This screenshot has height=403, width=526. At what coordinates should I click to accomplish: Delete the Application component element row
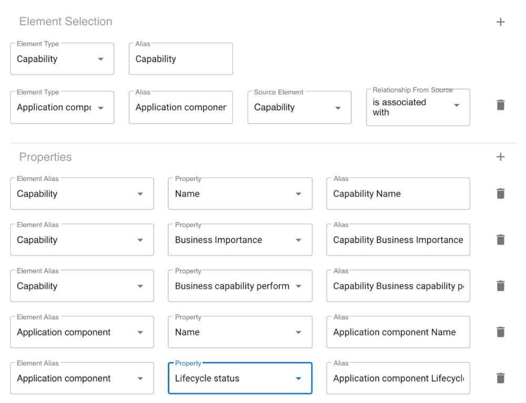[500, 105]
